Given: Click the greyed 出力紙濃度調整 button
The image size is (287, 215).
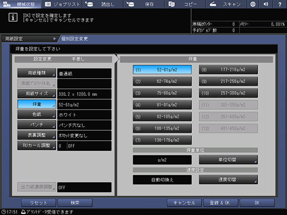Looking at the screenshot, I should (x=37, y=187).
